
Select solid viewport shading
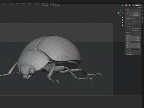[137, 5]
